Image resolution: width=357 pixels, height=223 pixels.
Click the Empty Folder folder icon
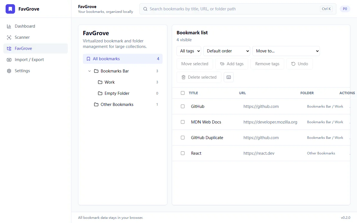pyautogui.click(x=100, y=93)
